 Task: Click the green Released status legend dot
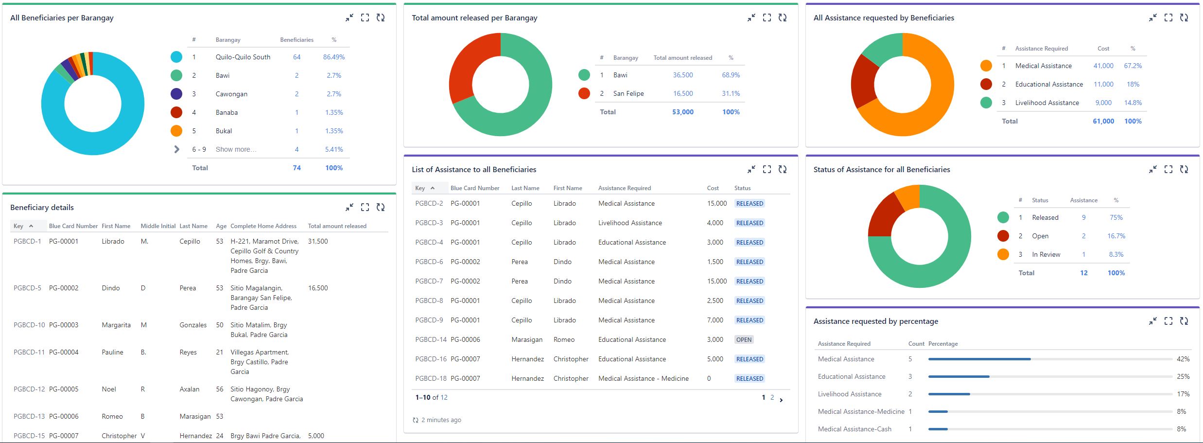[1003, 217]
